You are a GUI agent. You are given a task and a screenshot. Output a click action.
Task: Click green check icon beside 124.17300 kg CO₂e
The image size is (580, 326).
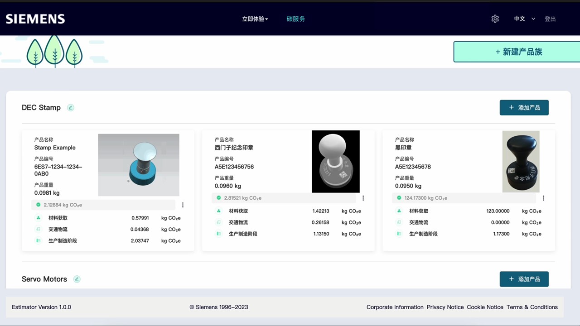click(399, 198)
